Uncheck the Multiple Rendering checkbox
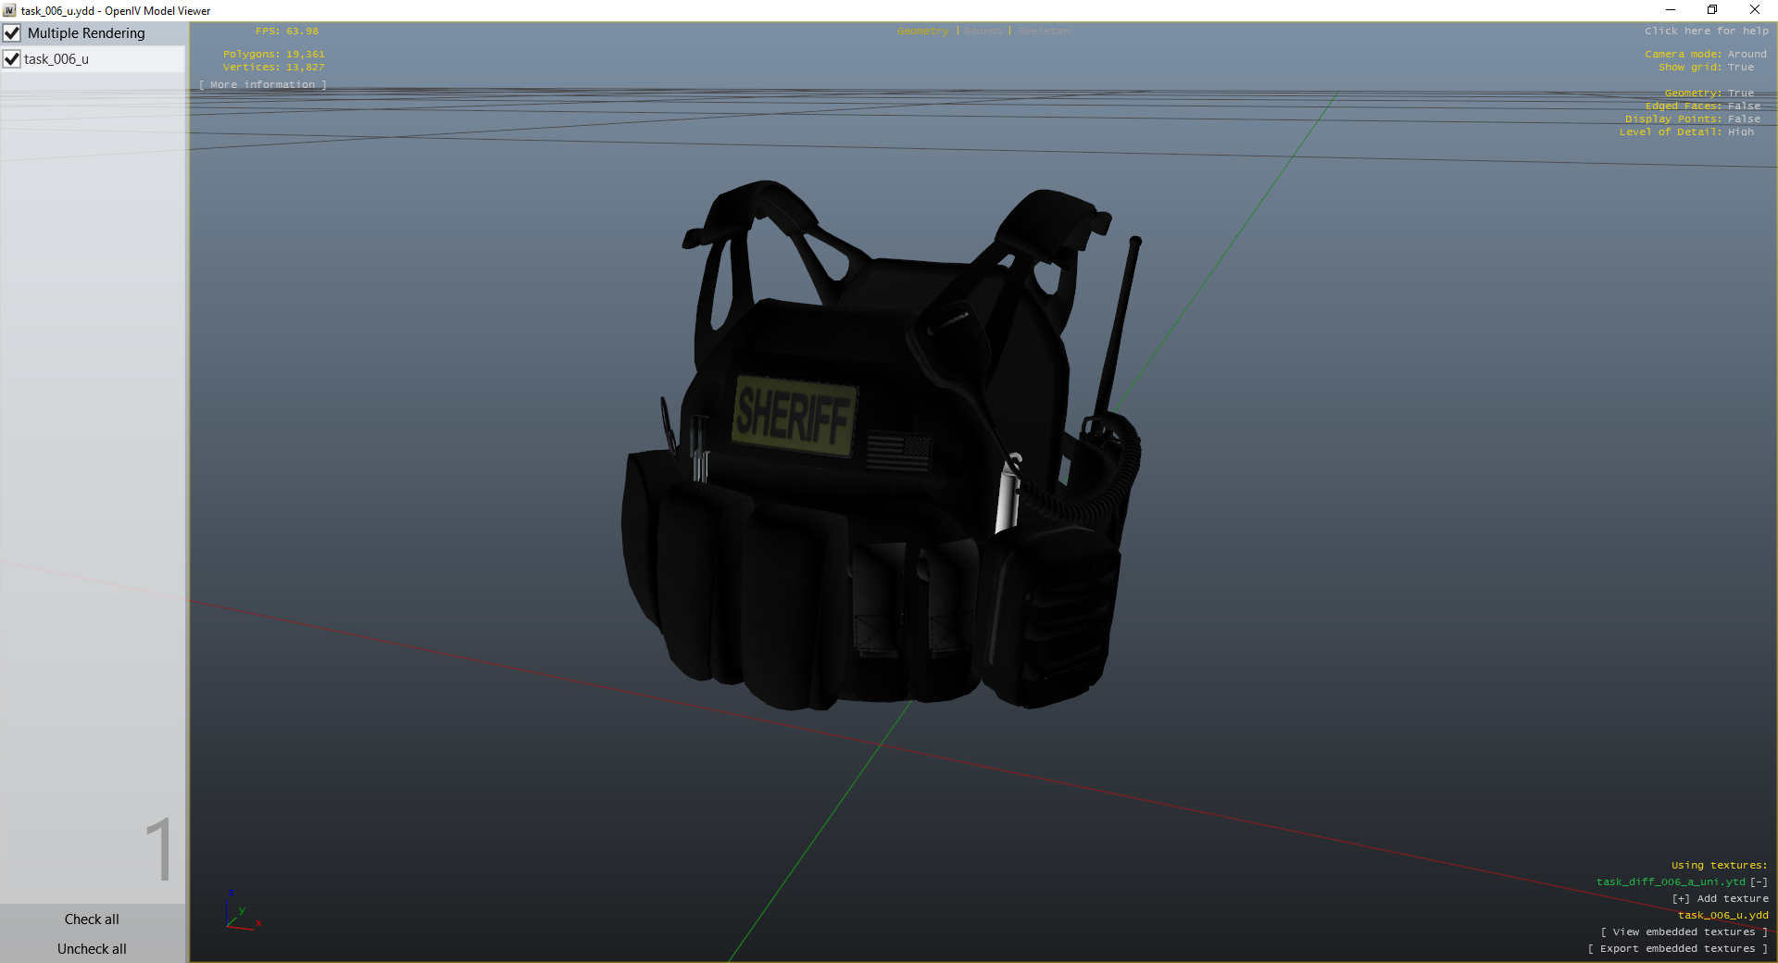The height and width of the screenshot is (963, 1778). pos(13,33)
